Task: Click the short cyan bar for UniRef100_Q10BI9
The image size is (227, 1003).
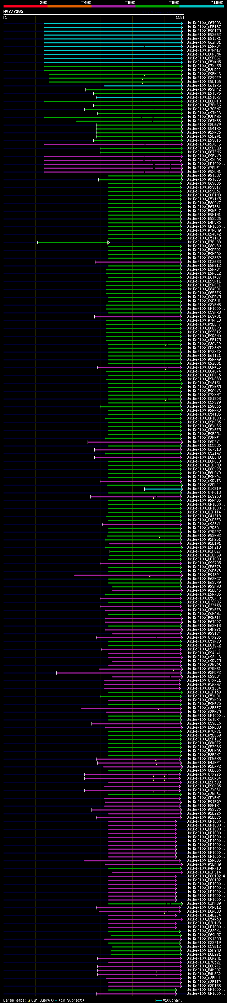Action: 164,489
